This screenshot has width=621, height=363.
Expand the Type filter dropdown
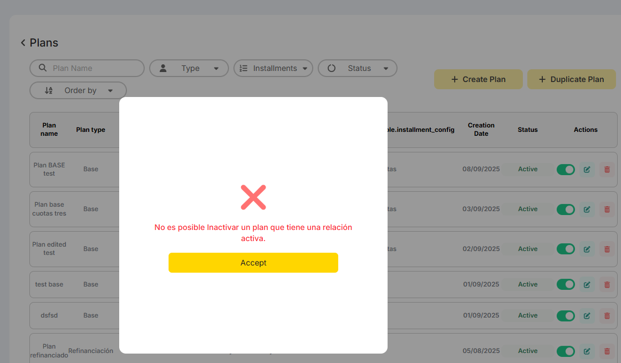coord(189,68)
